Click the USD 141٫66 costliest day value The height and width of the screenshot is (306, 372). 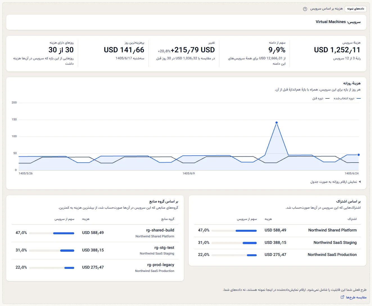124,50
